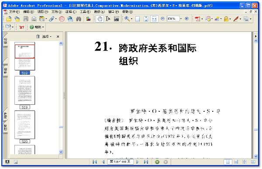Go to last page button
This screenshot has width=262, height=169.
(146, 162)
